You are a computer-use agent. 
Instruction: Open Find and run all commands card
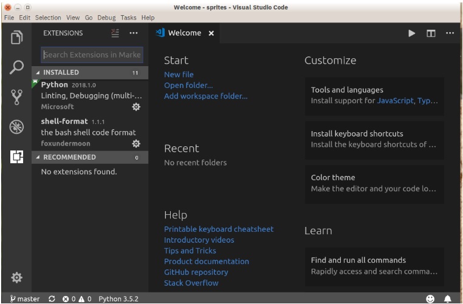374,266
